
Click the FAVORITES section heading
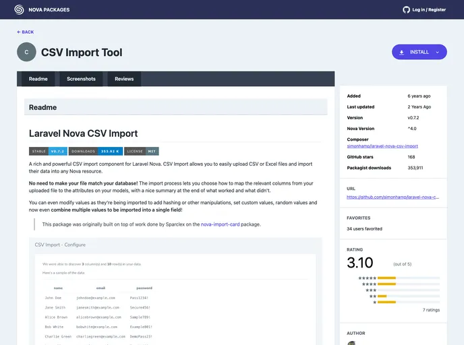358,218
